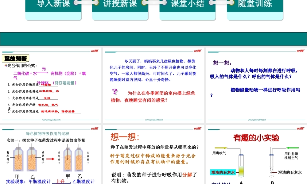Open the winter plants story slide thumbnail

pyautogui.click(x=153, y=84)
